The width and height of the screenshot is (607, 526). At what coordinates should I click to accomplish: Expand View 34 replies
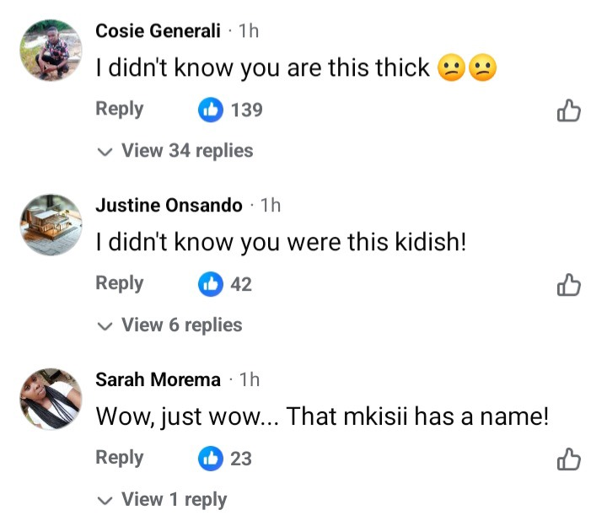point(175,151)
